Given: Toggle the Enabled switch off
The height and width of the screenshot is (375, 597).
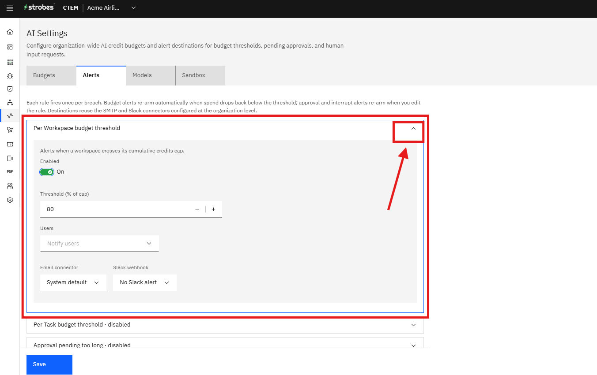Looking at the screenshot, I should [x=47, y=172].
